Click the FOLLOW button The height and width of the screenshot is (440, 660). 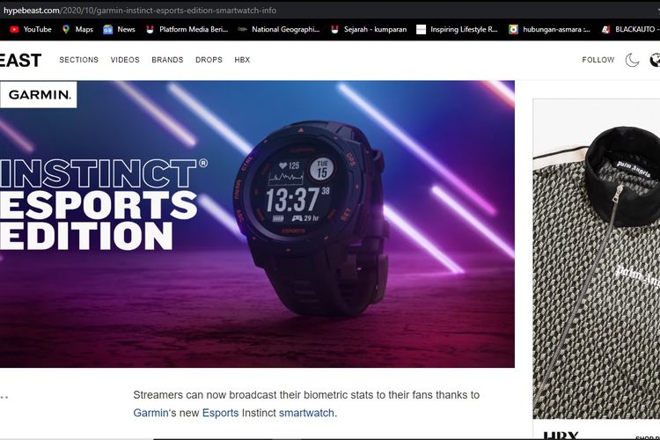tap(598, 60)
